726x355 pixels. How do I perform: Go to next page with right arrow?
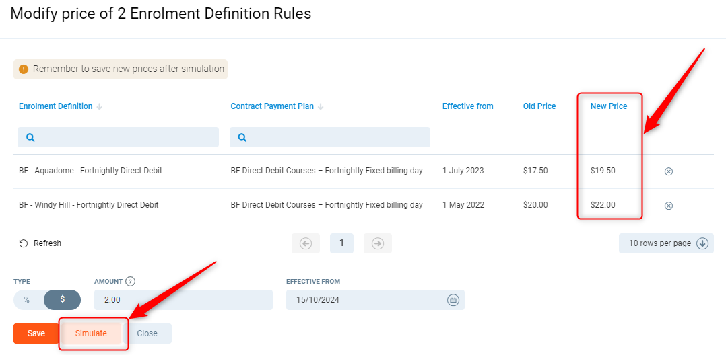point(378,243)
